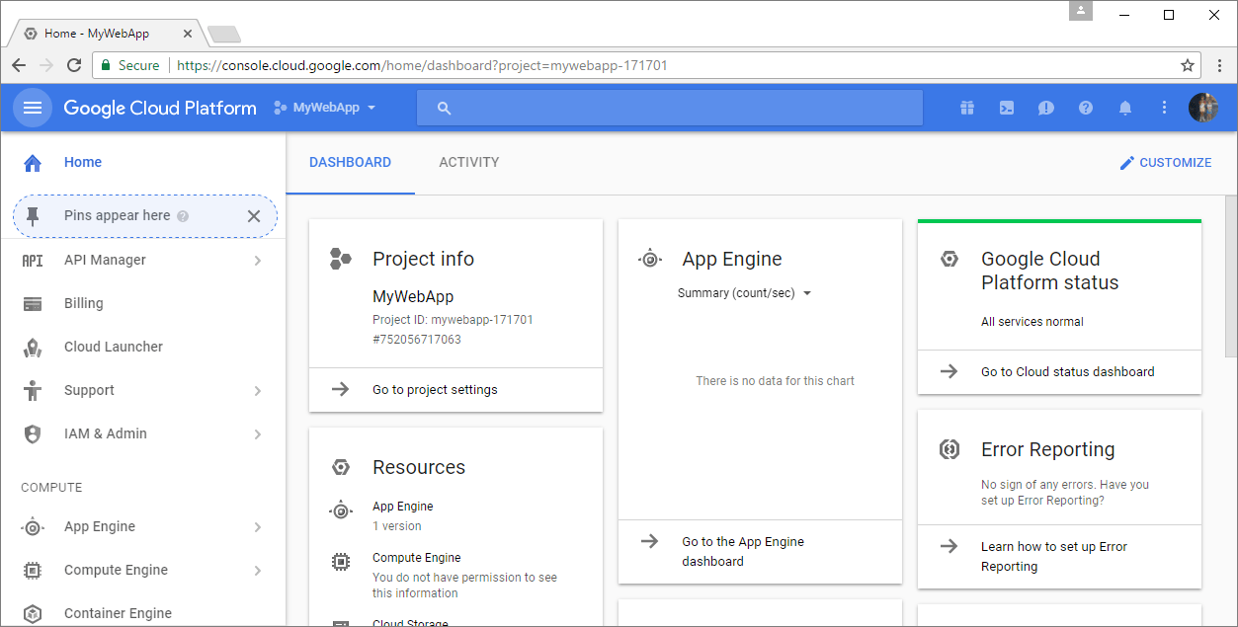
Task: Activate Cloud Shell from the top toolbar
Action: pos(1006,108)
